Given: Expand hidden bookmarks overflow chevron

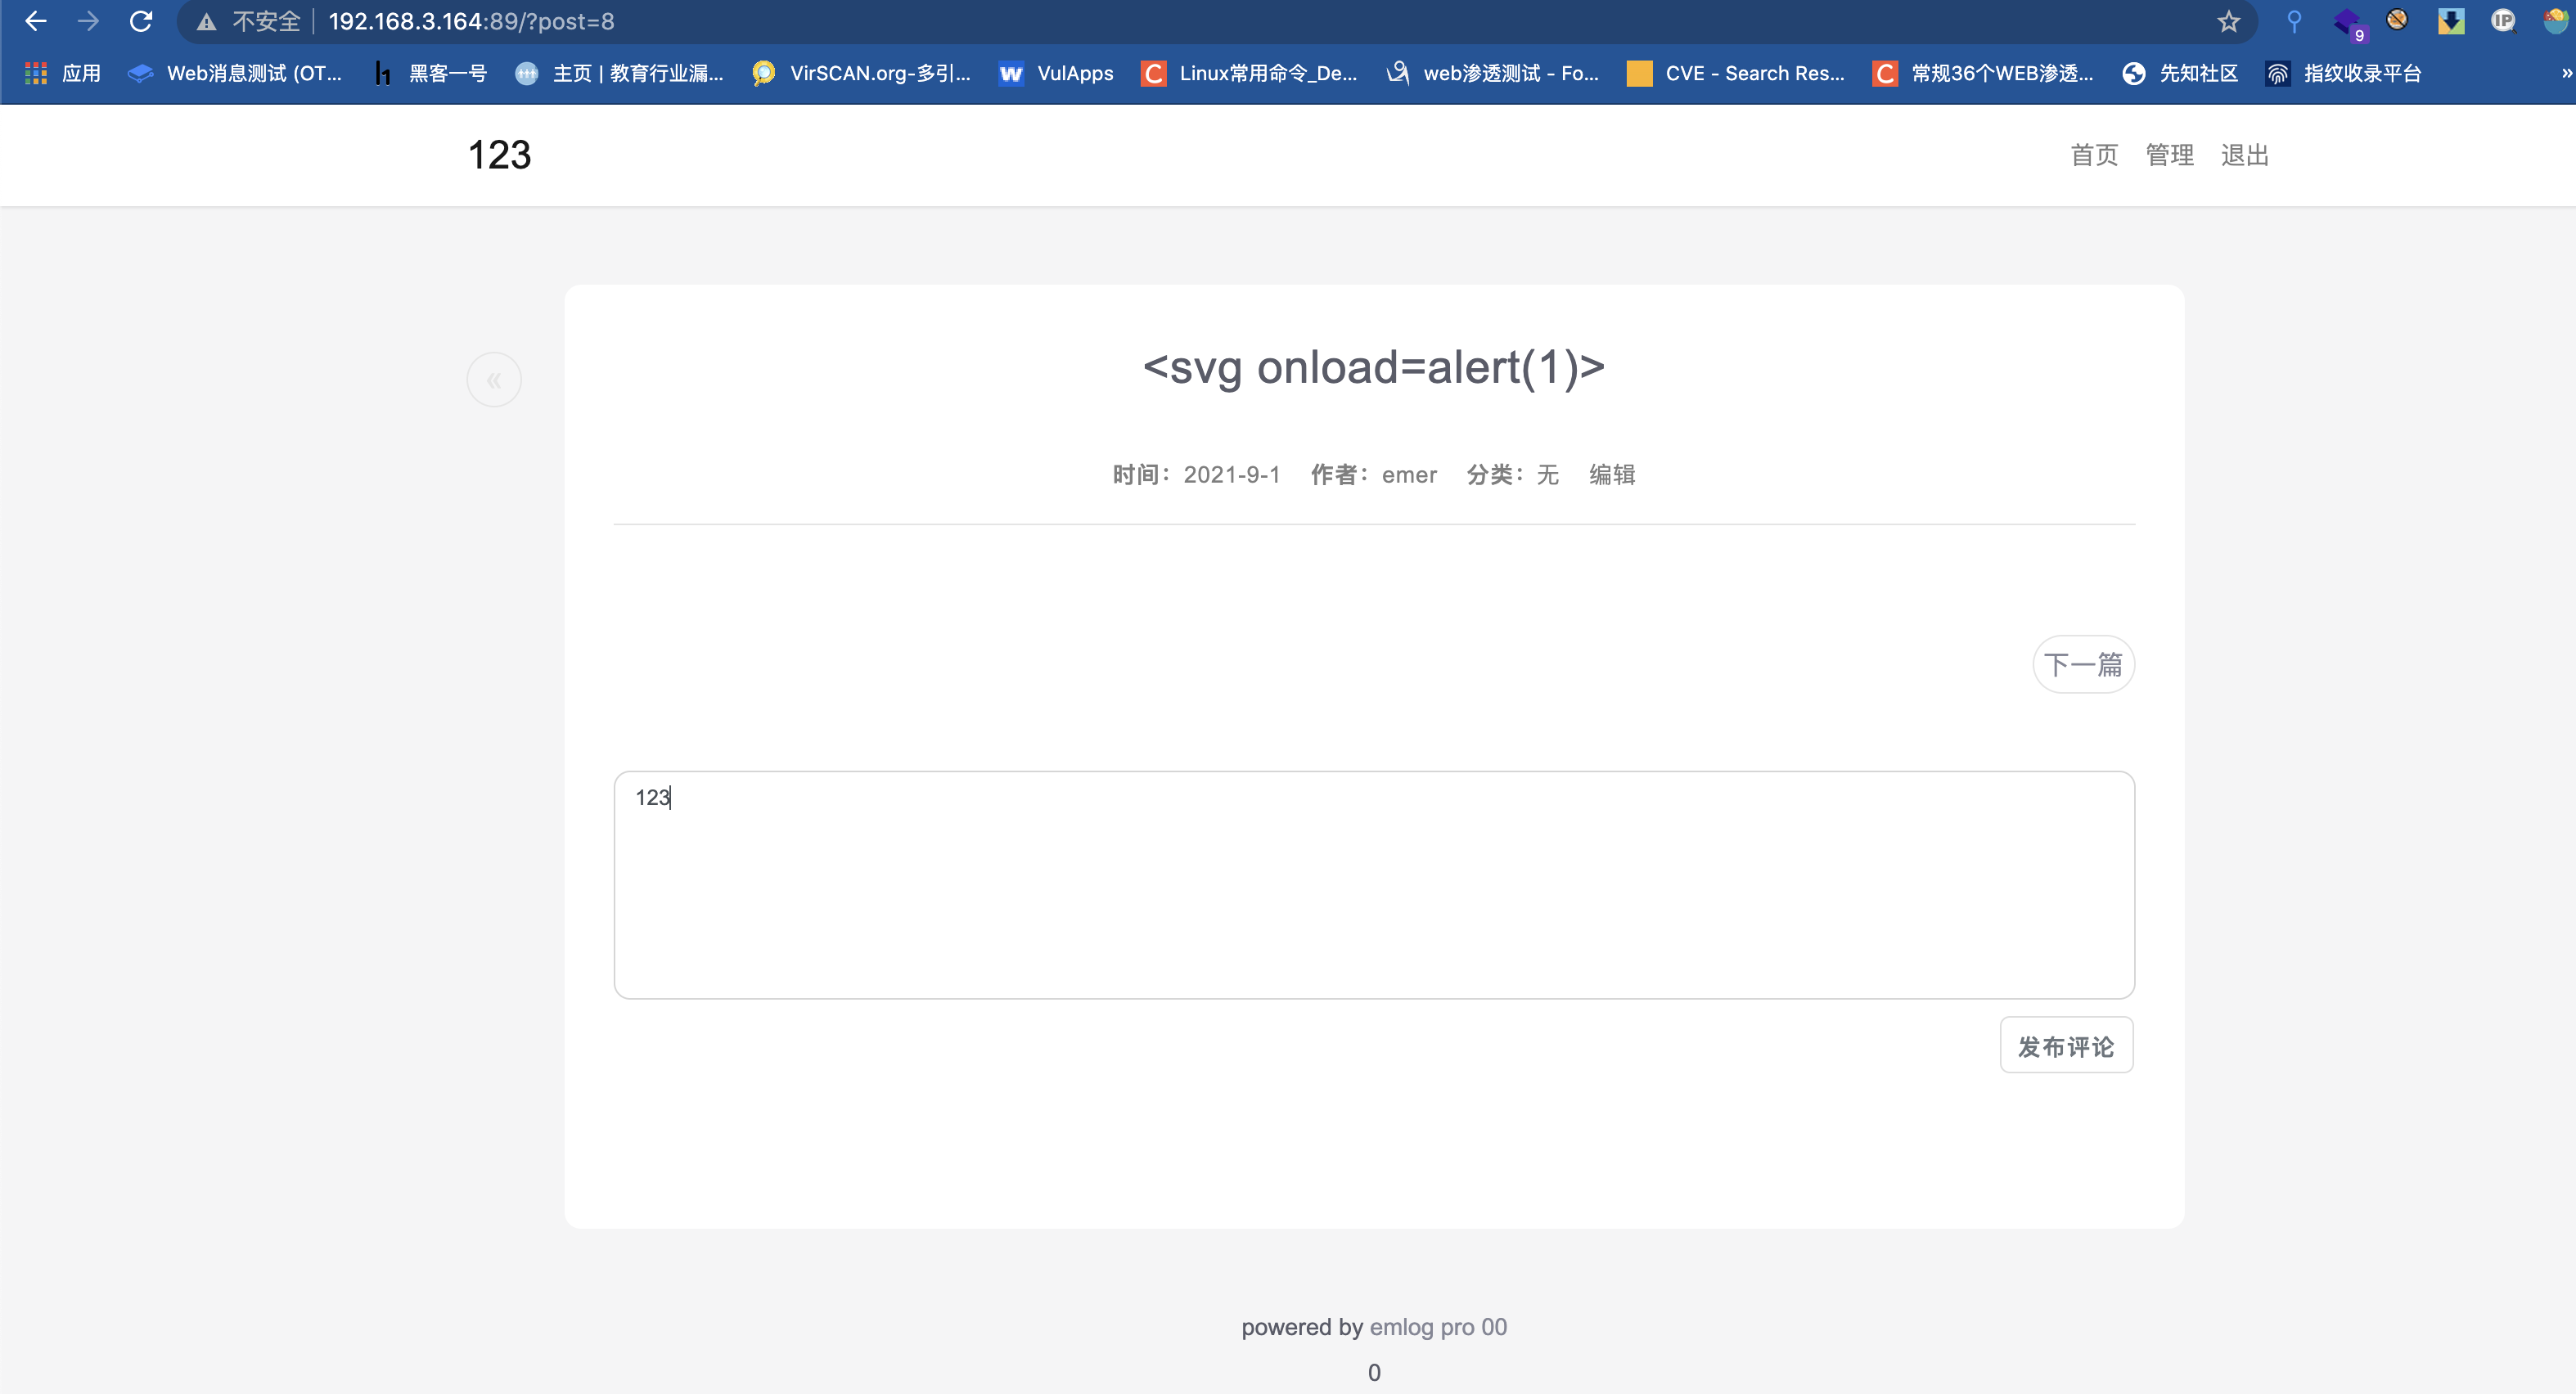Looking at the screenshot, I should 2565,73.
